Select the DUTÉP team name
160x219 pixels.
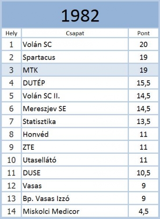(34, 83)
